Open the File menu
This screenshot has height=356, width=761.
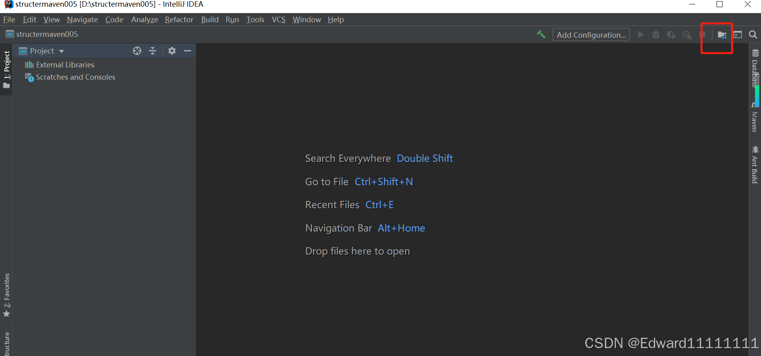coord(9,19)
